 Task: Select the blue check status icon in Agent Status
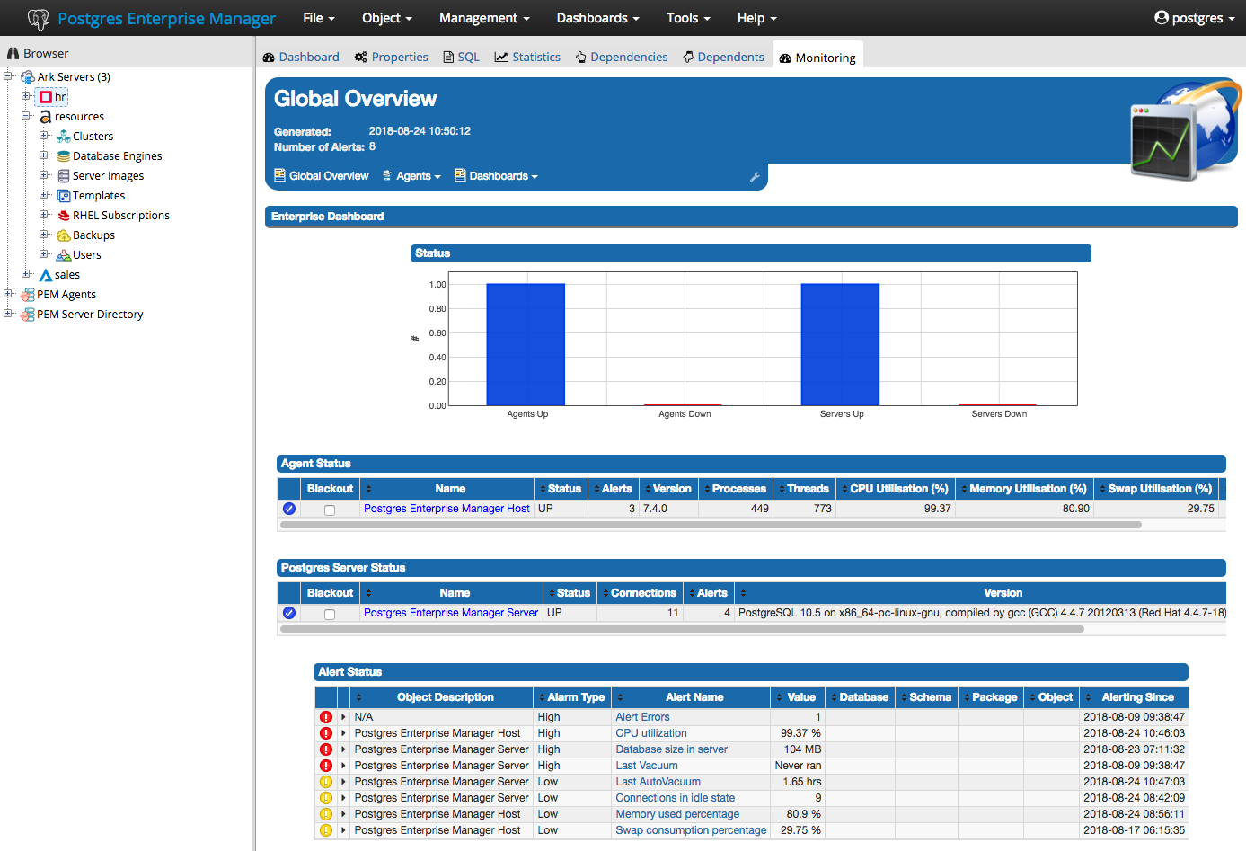pos(288,508)
